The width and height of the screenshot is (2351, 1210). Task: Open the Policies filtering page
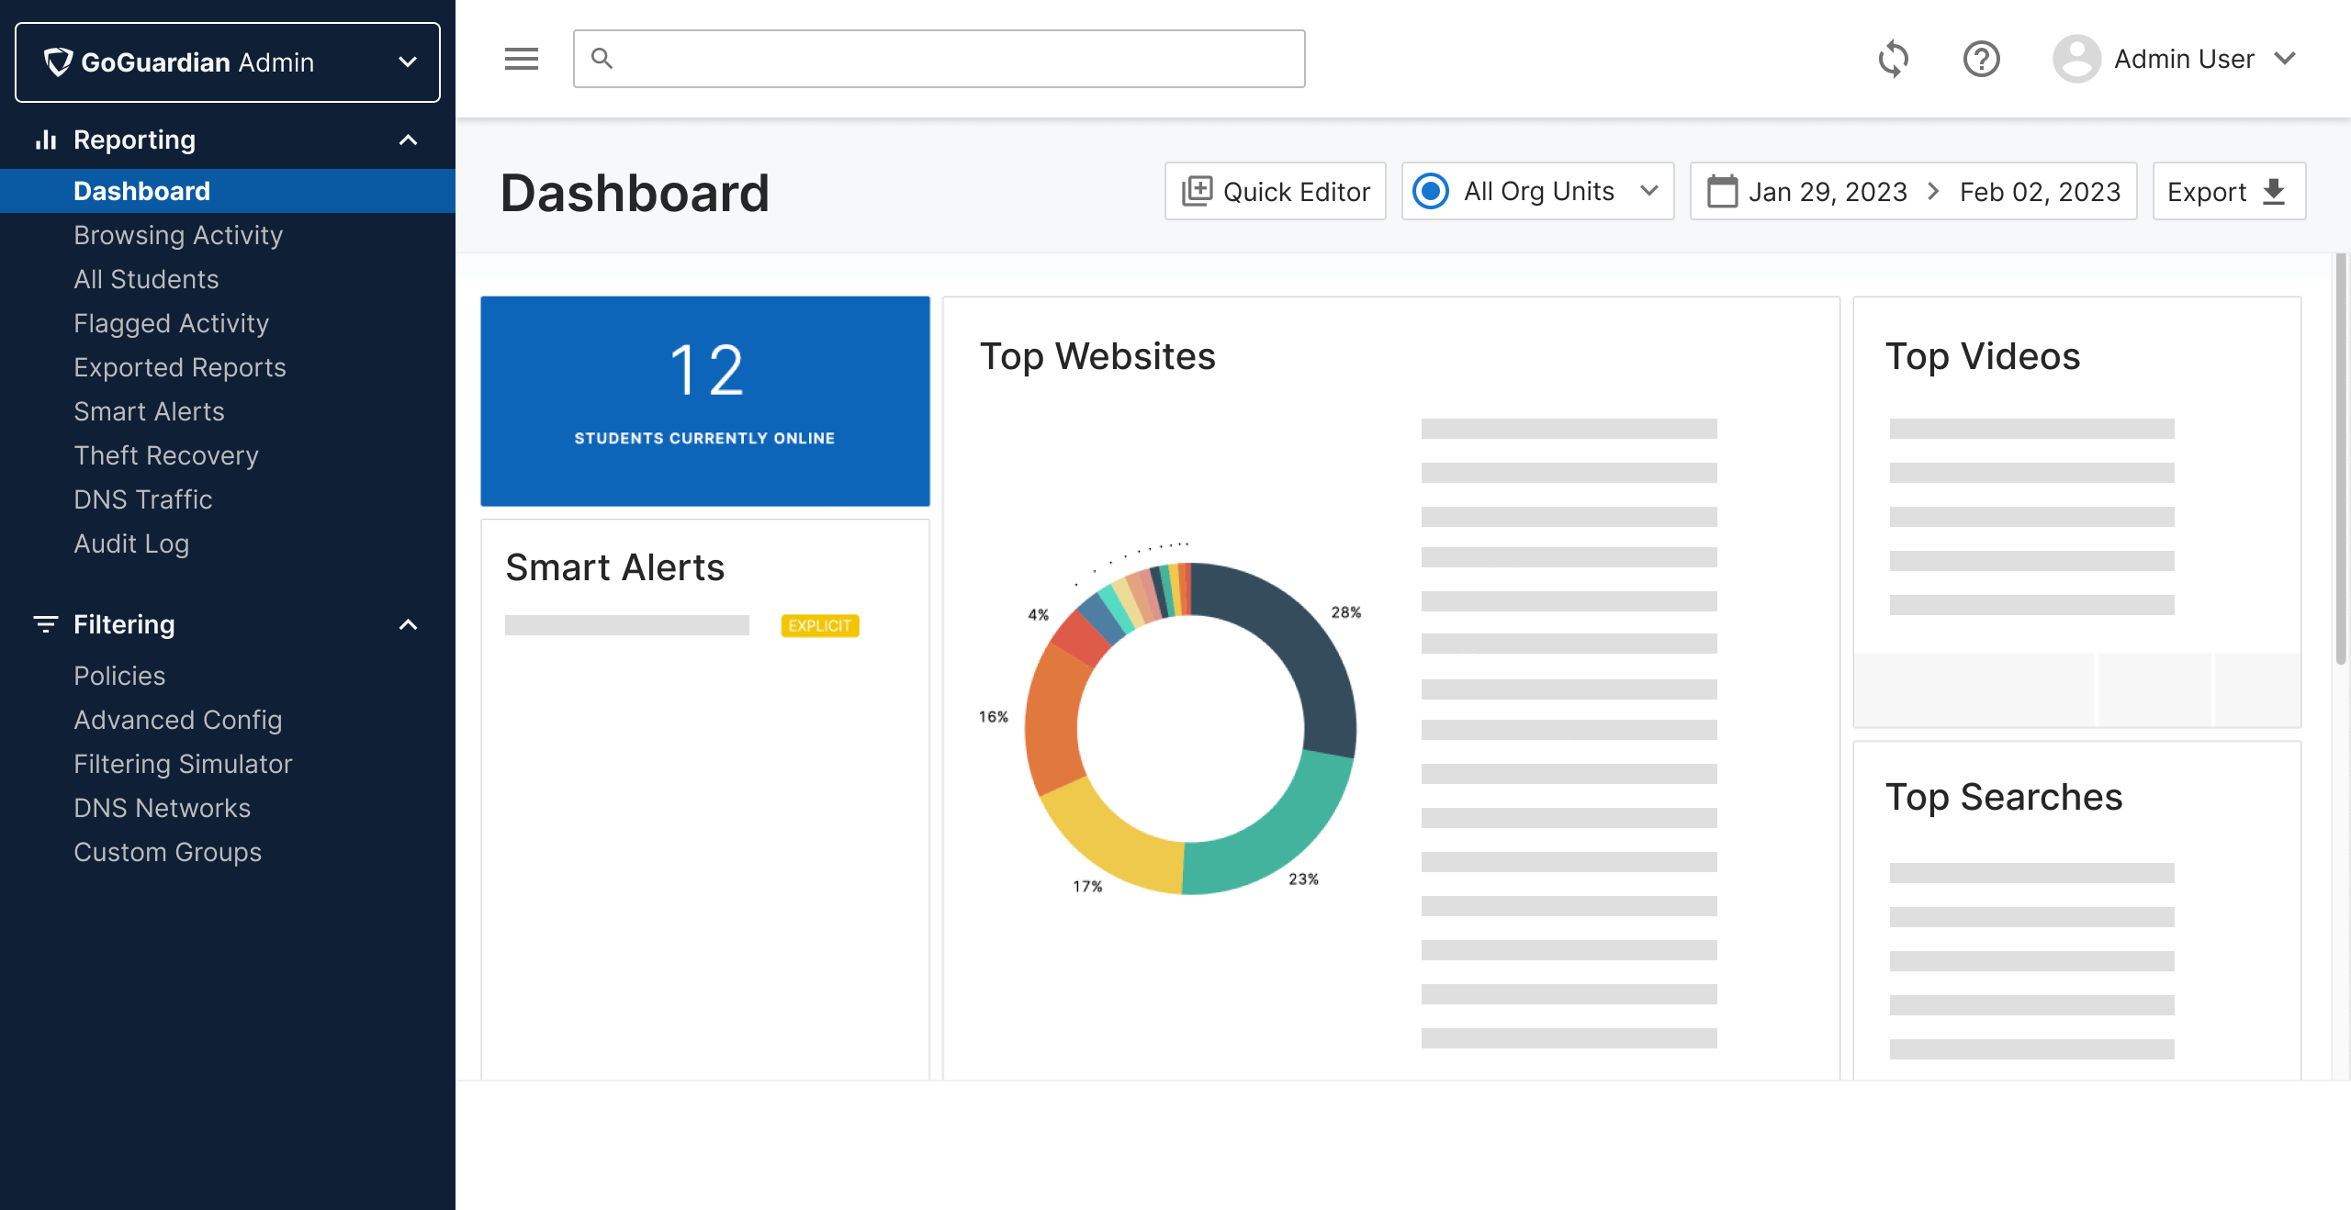point(119,676)
